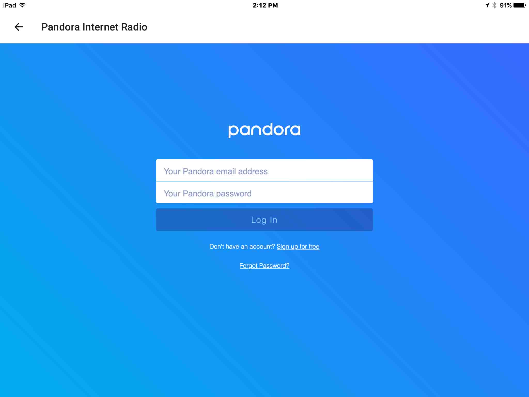The image size is (529, 397).
Task: Click the Forgot Password link
Action: [x=264, y=265]
